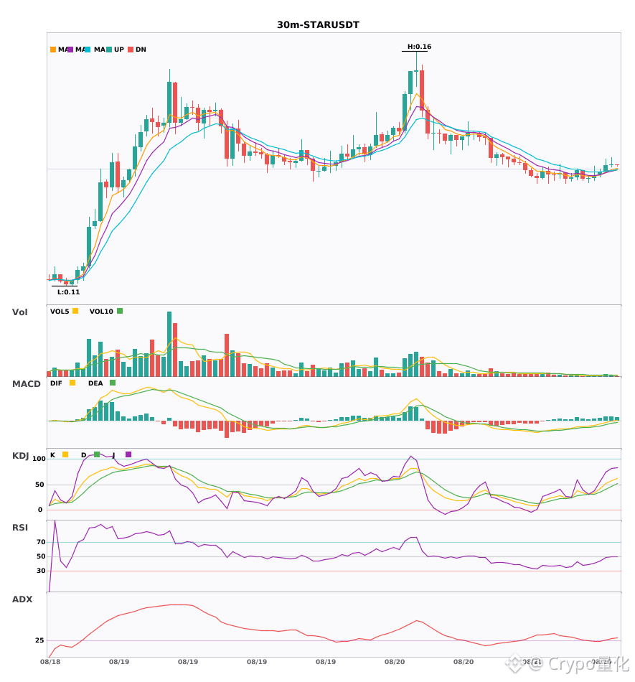Viewport: 635px width, 682px height.
Task: Click the RSI axis value 30
Action: [x=42, y=571]
